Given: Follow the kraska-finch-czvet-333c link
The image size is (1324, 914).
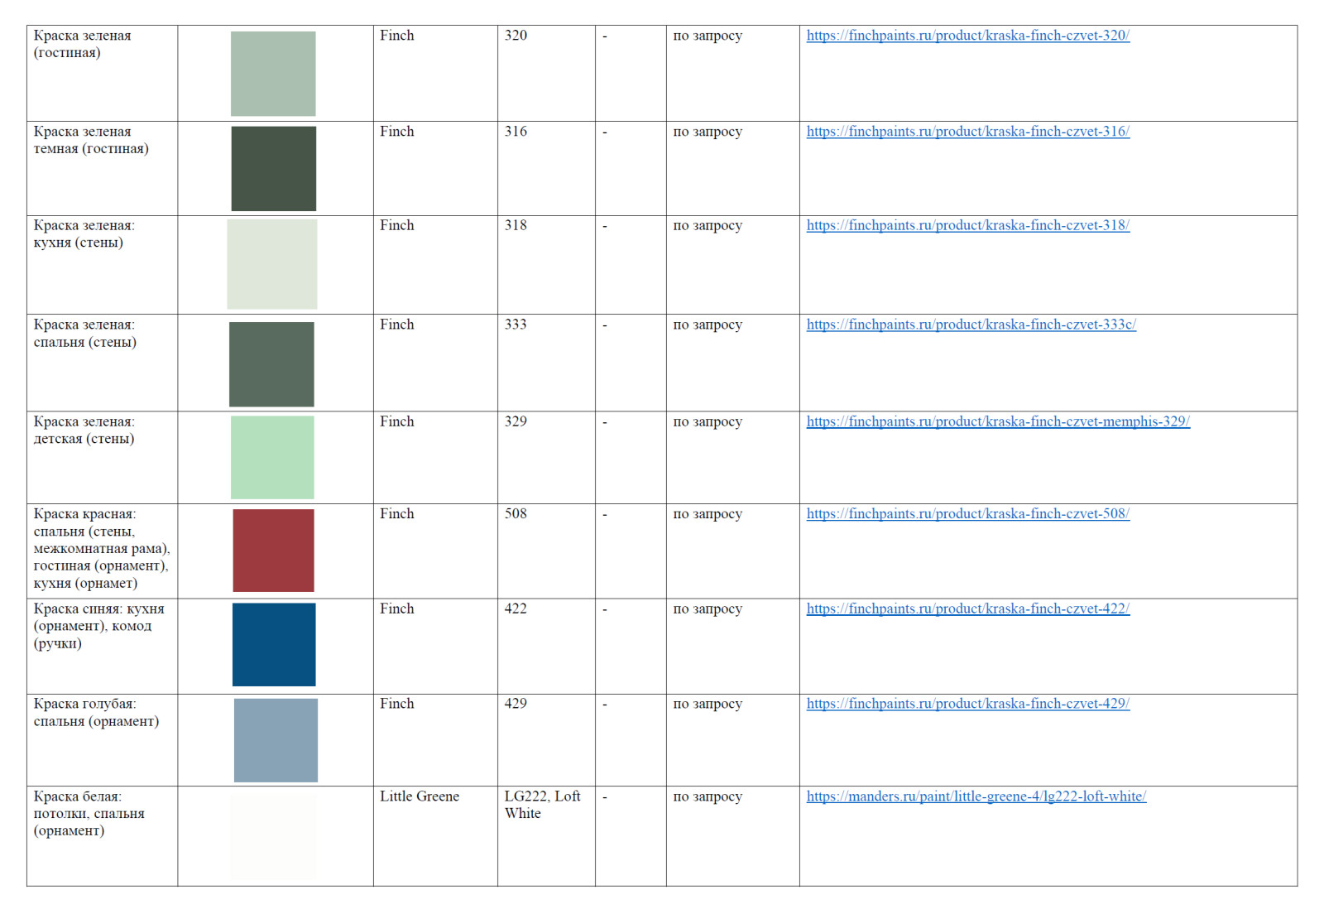Looking at the screenshot, I should pyautogui.click(x=971, y=325).
